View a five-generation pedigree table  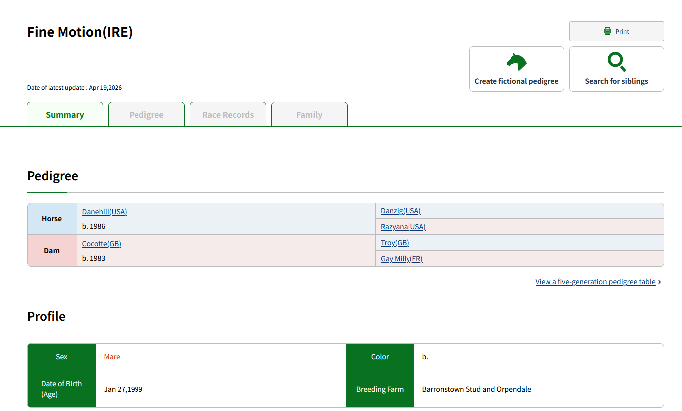595,282
